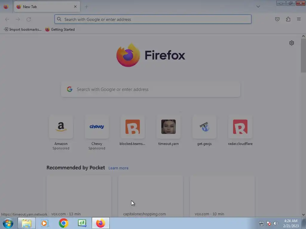Image resolution: width=306 pixels, height=229 pixels.
Task: Click the vertical scrollbar thumb
Action: pyautogui.click(x=303, y=55)
